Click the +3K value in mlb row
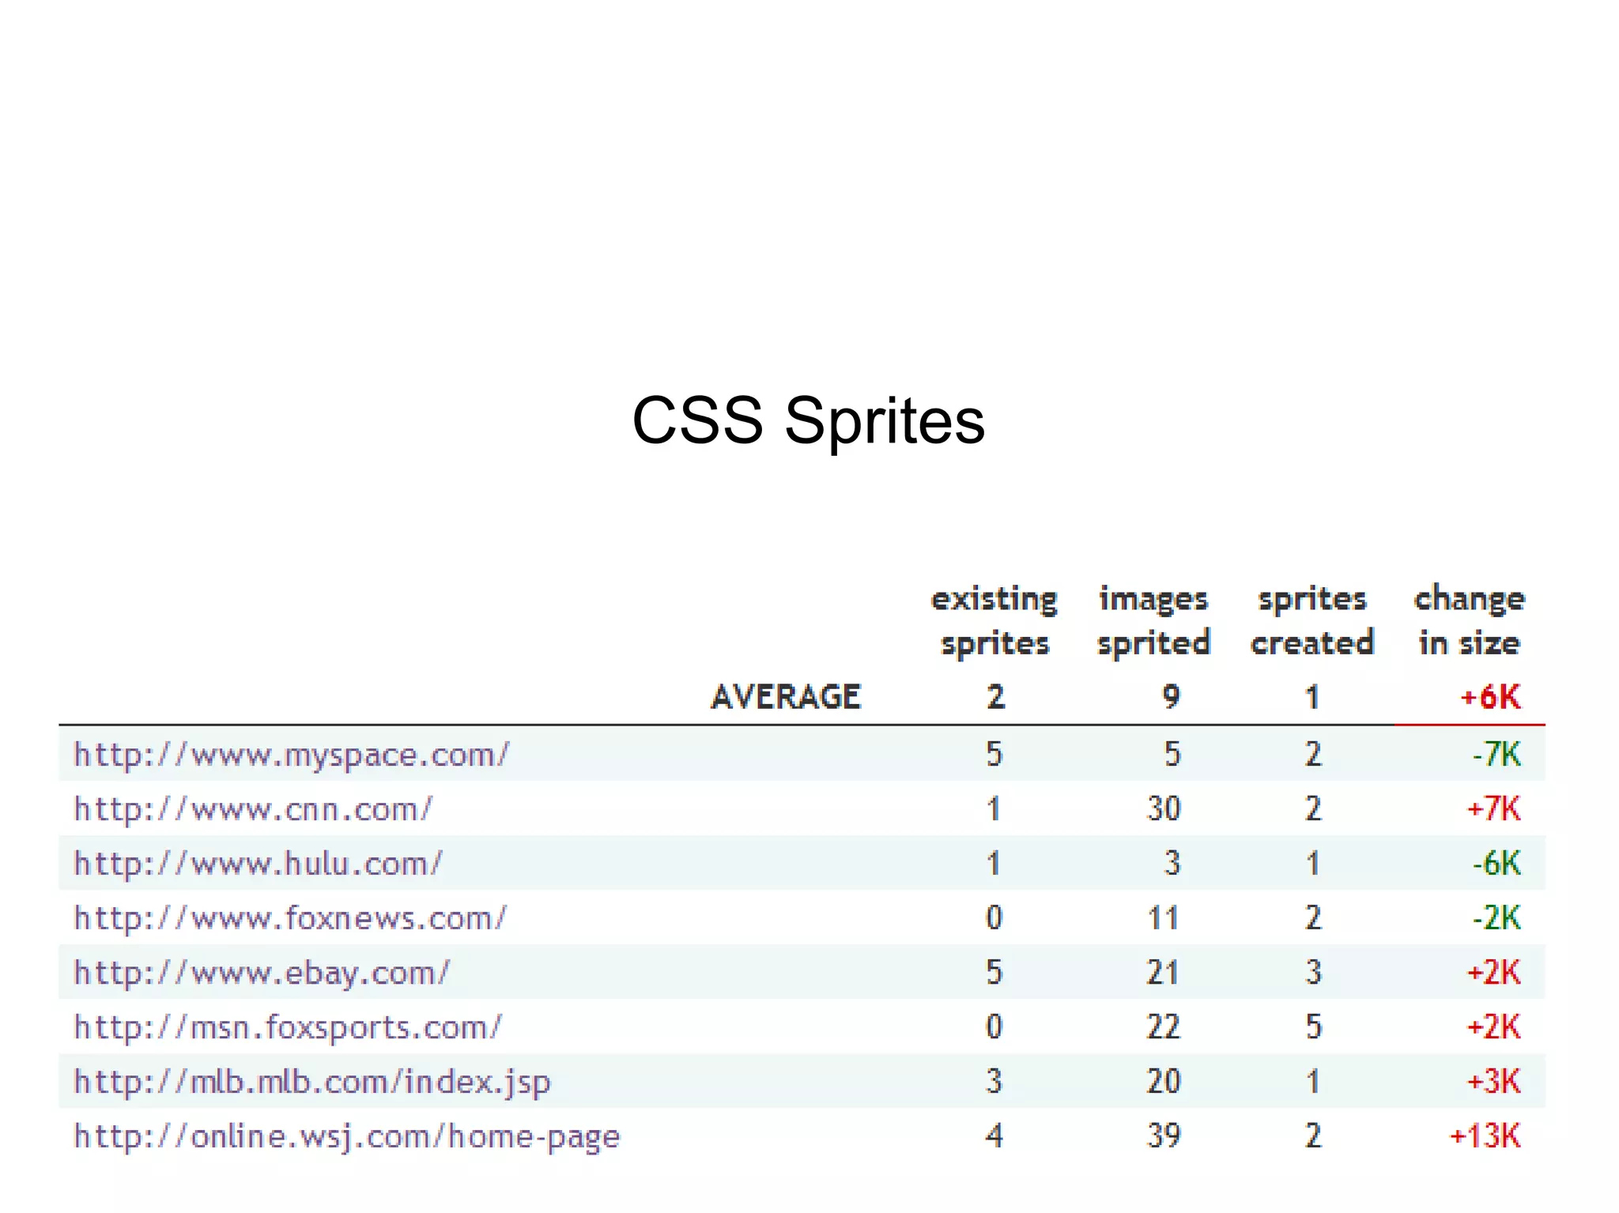The height and width of the screenshot is (1213, 1619). tap(1494, 1082)
